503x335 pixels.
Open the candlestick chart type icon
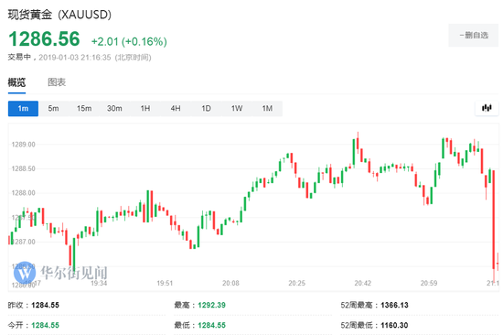pos(487,108)
